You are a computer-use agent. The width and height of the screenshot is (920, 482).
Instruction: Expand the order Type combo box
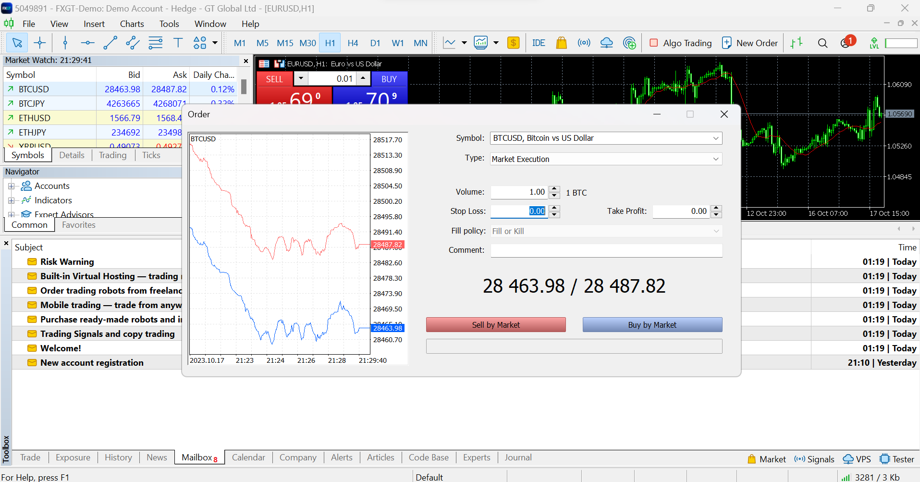[x=715, y=159]
